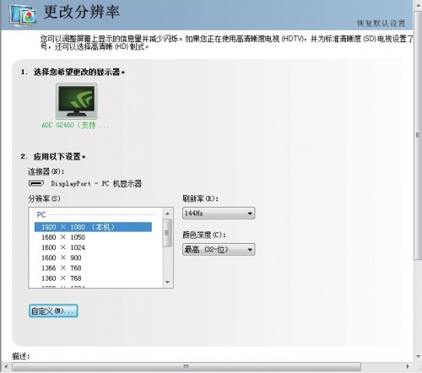422x373 pixels.
Task: Click horizontal scrollbar left arrow
Action: click(6, 366)
